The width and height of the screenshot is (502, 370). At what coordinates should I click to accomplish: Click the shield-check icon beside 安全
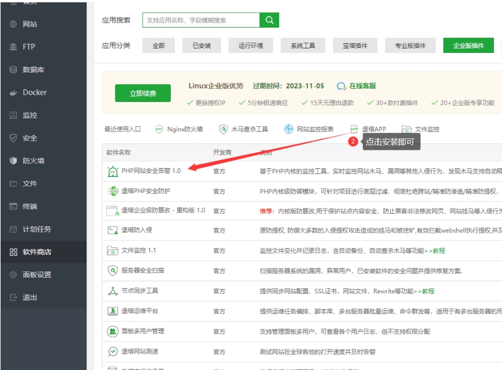coord(13,138)
